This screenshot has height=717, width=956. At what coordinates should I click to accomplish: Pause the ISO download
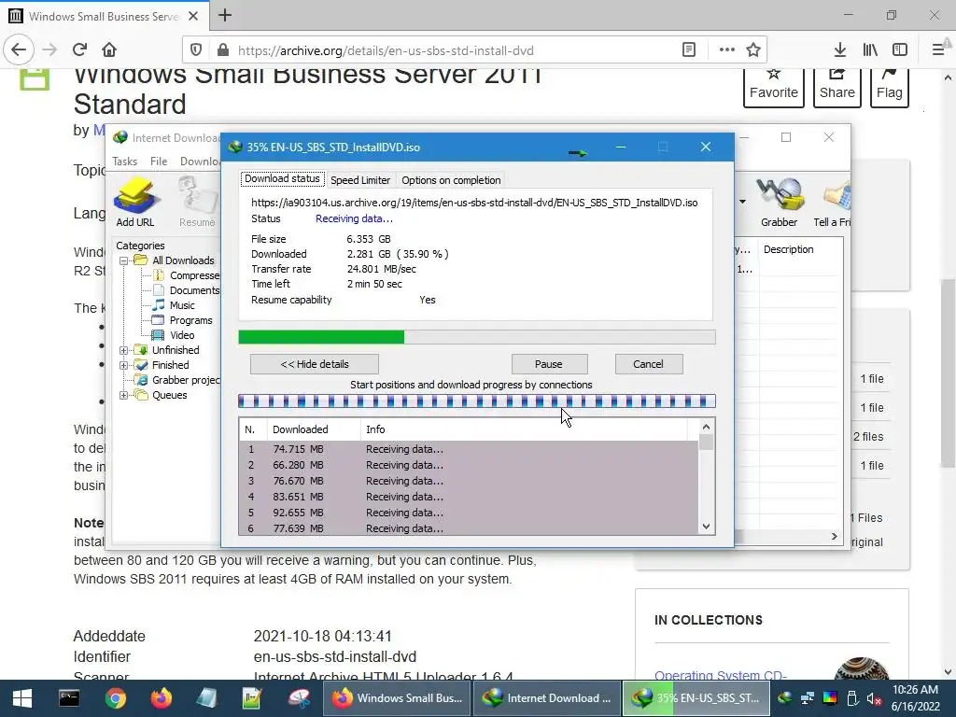(x=549, y=364)
